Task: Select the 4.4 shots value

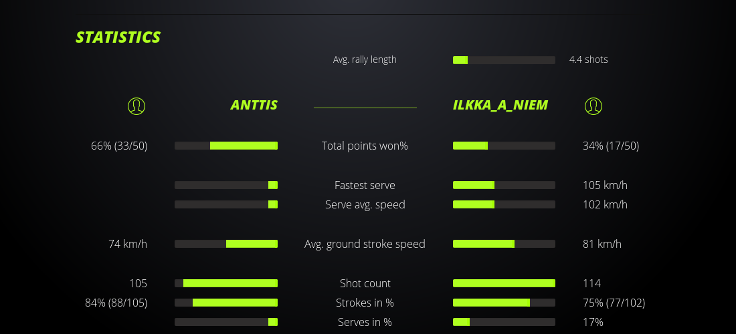Action: tap(588, 59)
